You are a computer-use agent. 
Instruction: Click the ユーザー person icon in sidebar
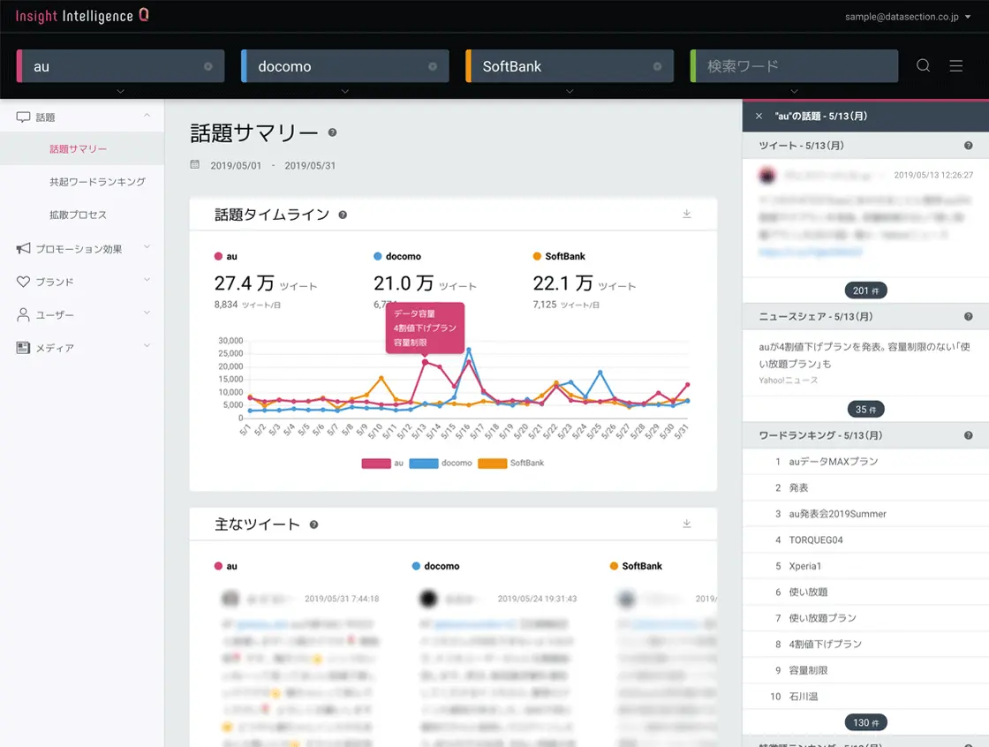[21, 314]
